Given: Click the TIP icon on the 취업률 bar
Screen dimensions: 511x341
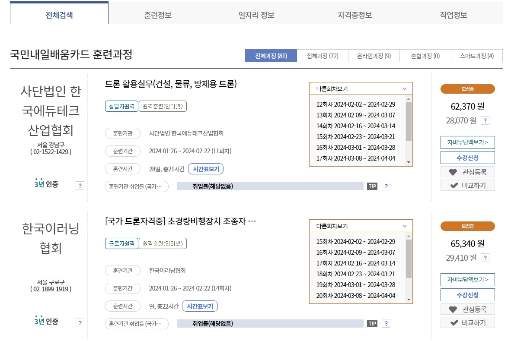Looking at the screenshot, I should [373, 186].
